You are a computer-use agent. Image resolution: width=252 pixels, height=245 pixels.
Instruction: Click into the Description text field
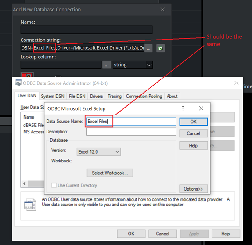[131, 132]
